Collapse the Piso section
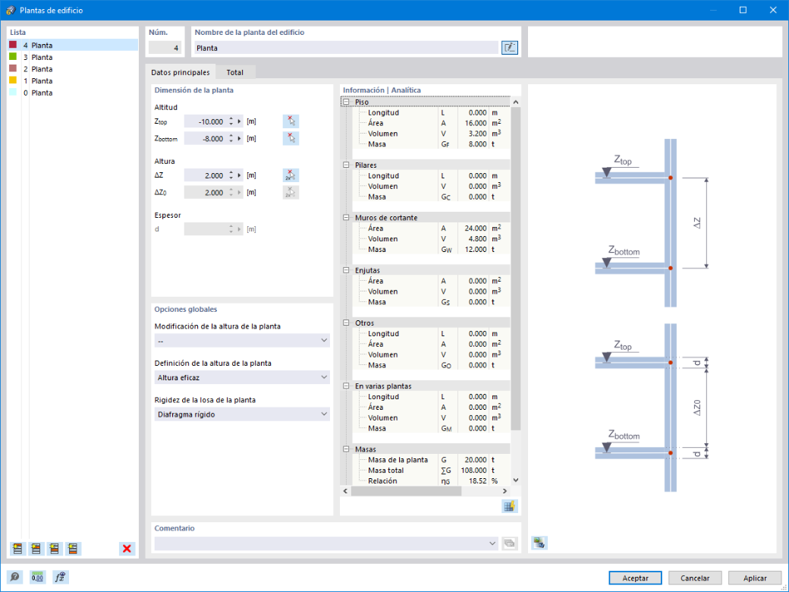 coord(346,102)
